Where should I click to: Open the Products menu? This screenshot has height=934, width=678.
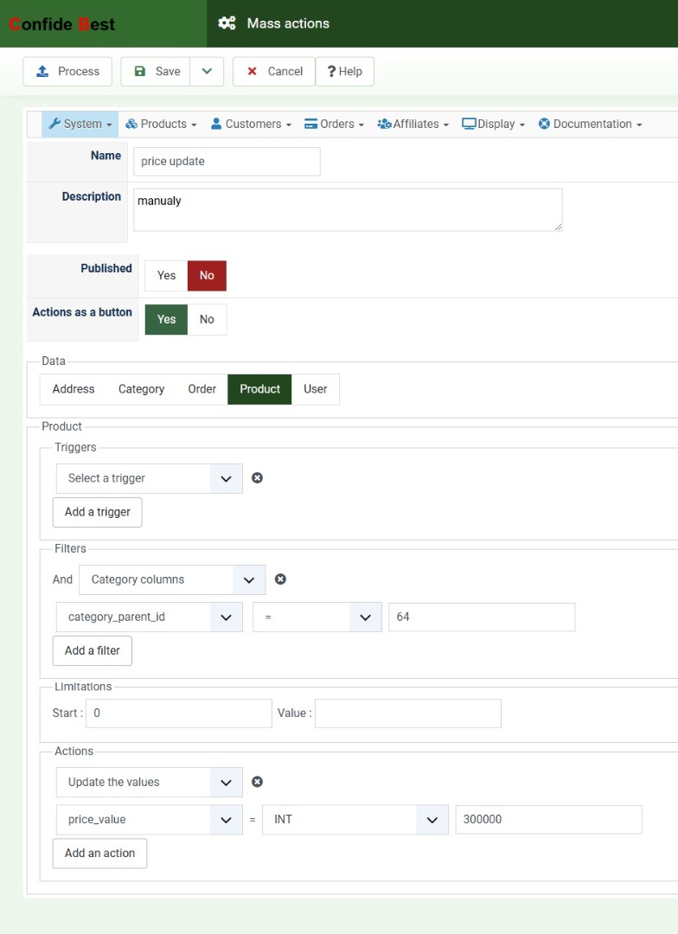160,124
